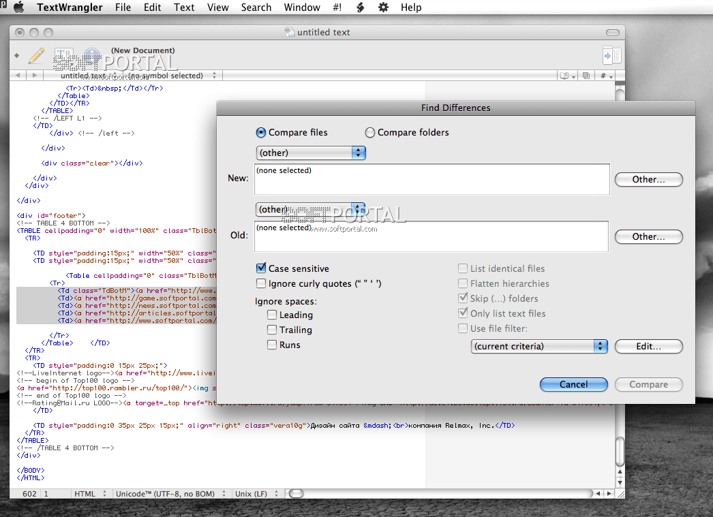Viewport: 713px width, 517px height.
Task: Open the book-shaped marker menu icon
Action: (568, 76)
